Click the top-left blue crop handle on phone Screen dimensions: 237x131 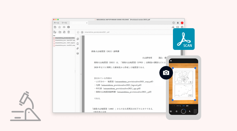pos(173,68)
